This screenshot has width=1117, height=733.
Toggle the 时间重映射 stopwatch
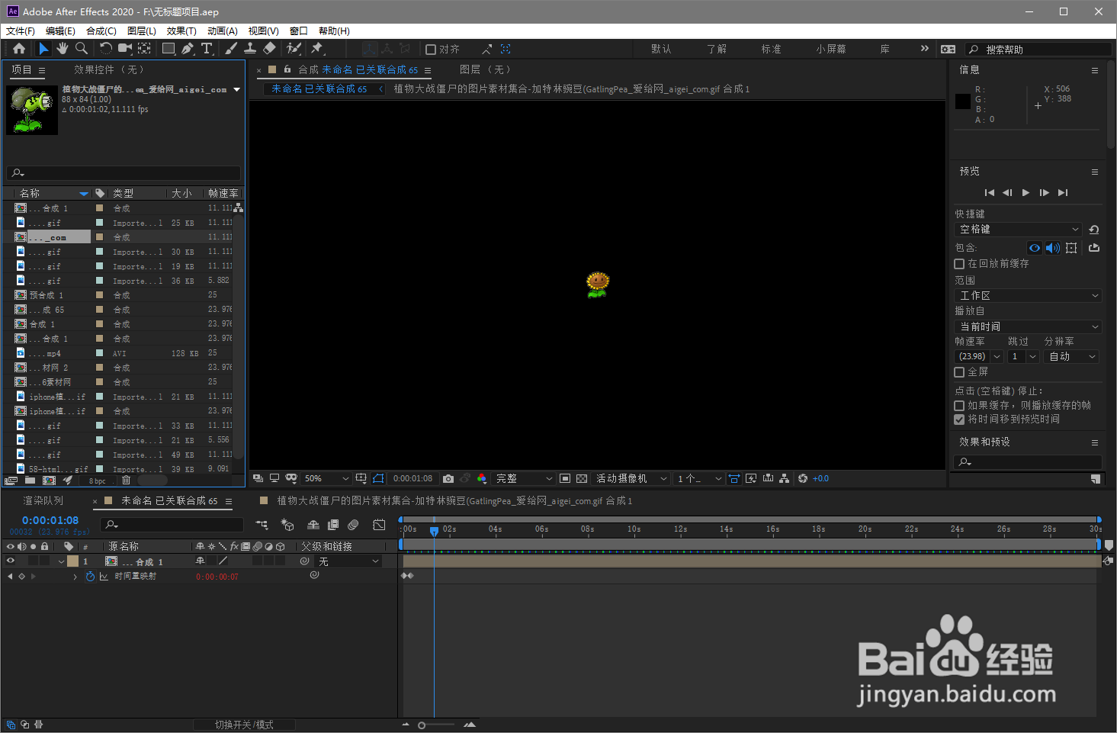[90, 577]
